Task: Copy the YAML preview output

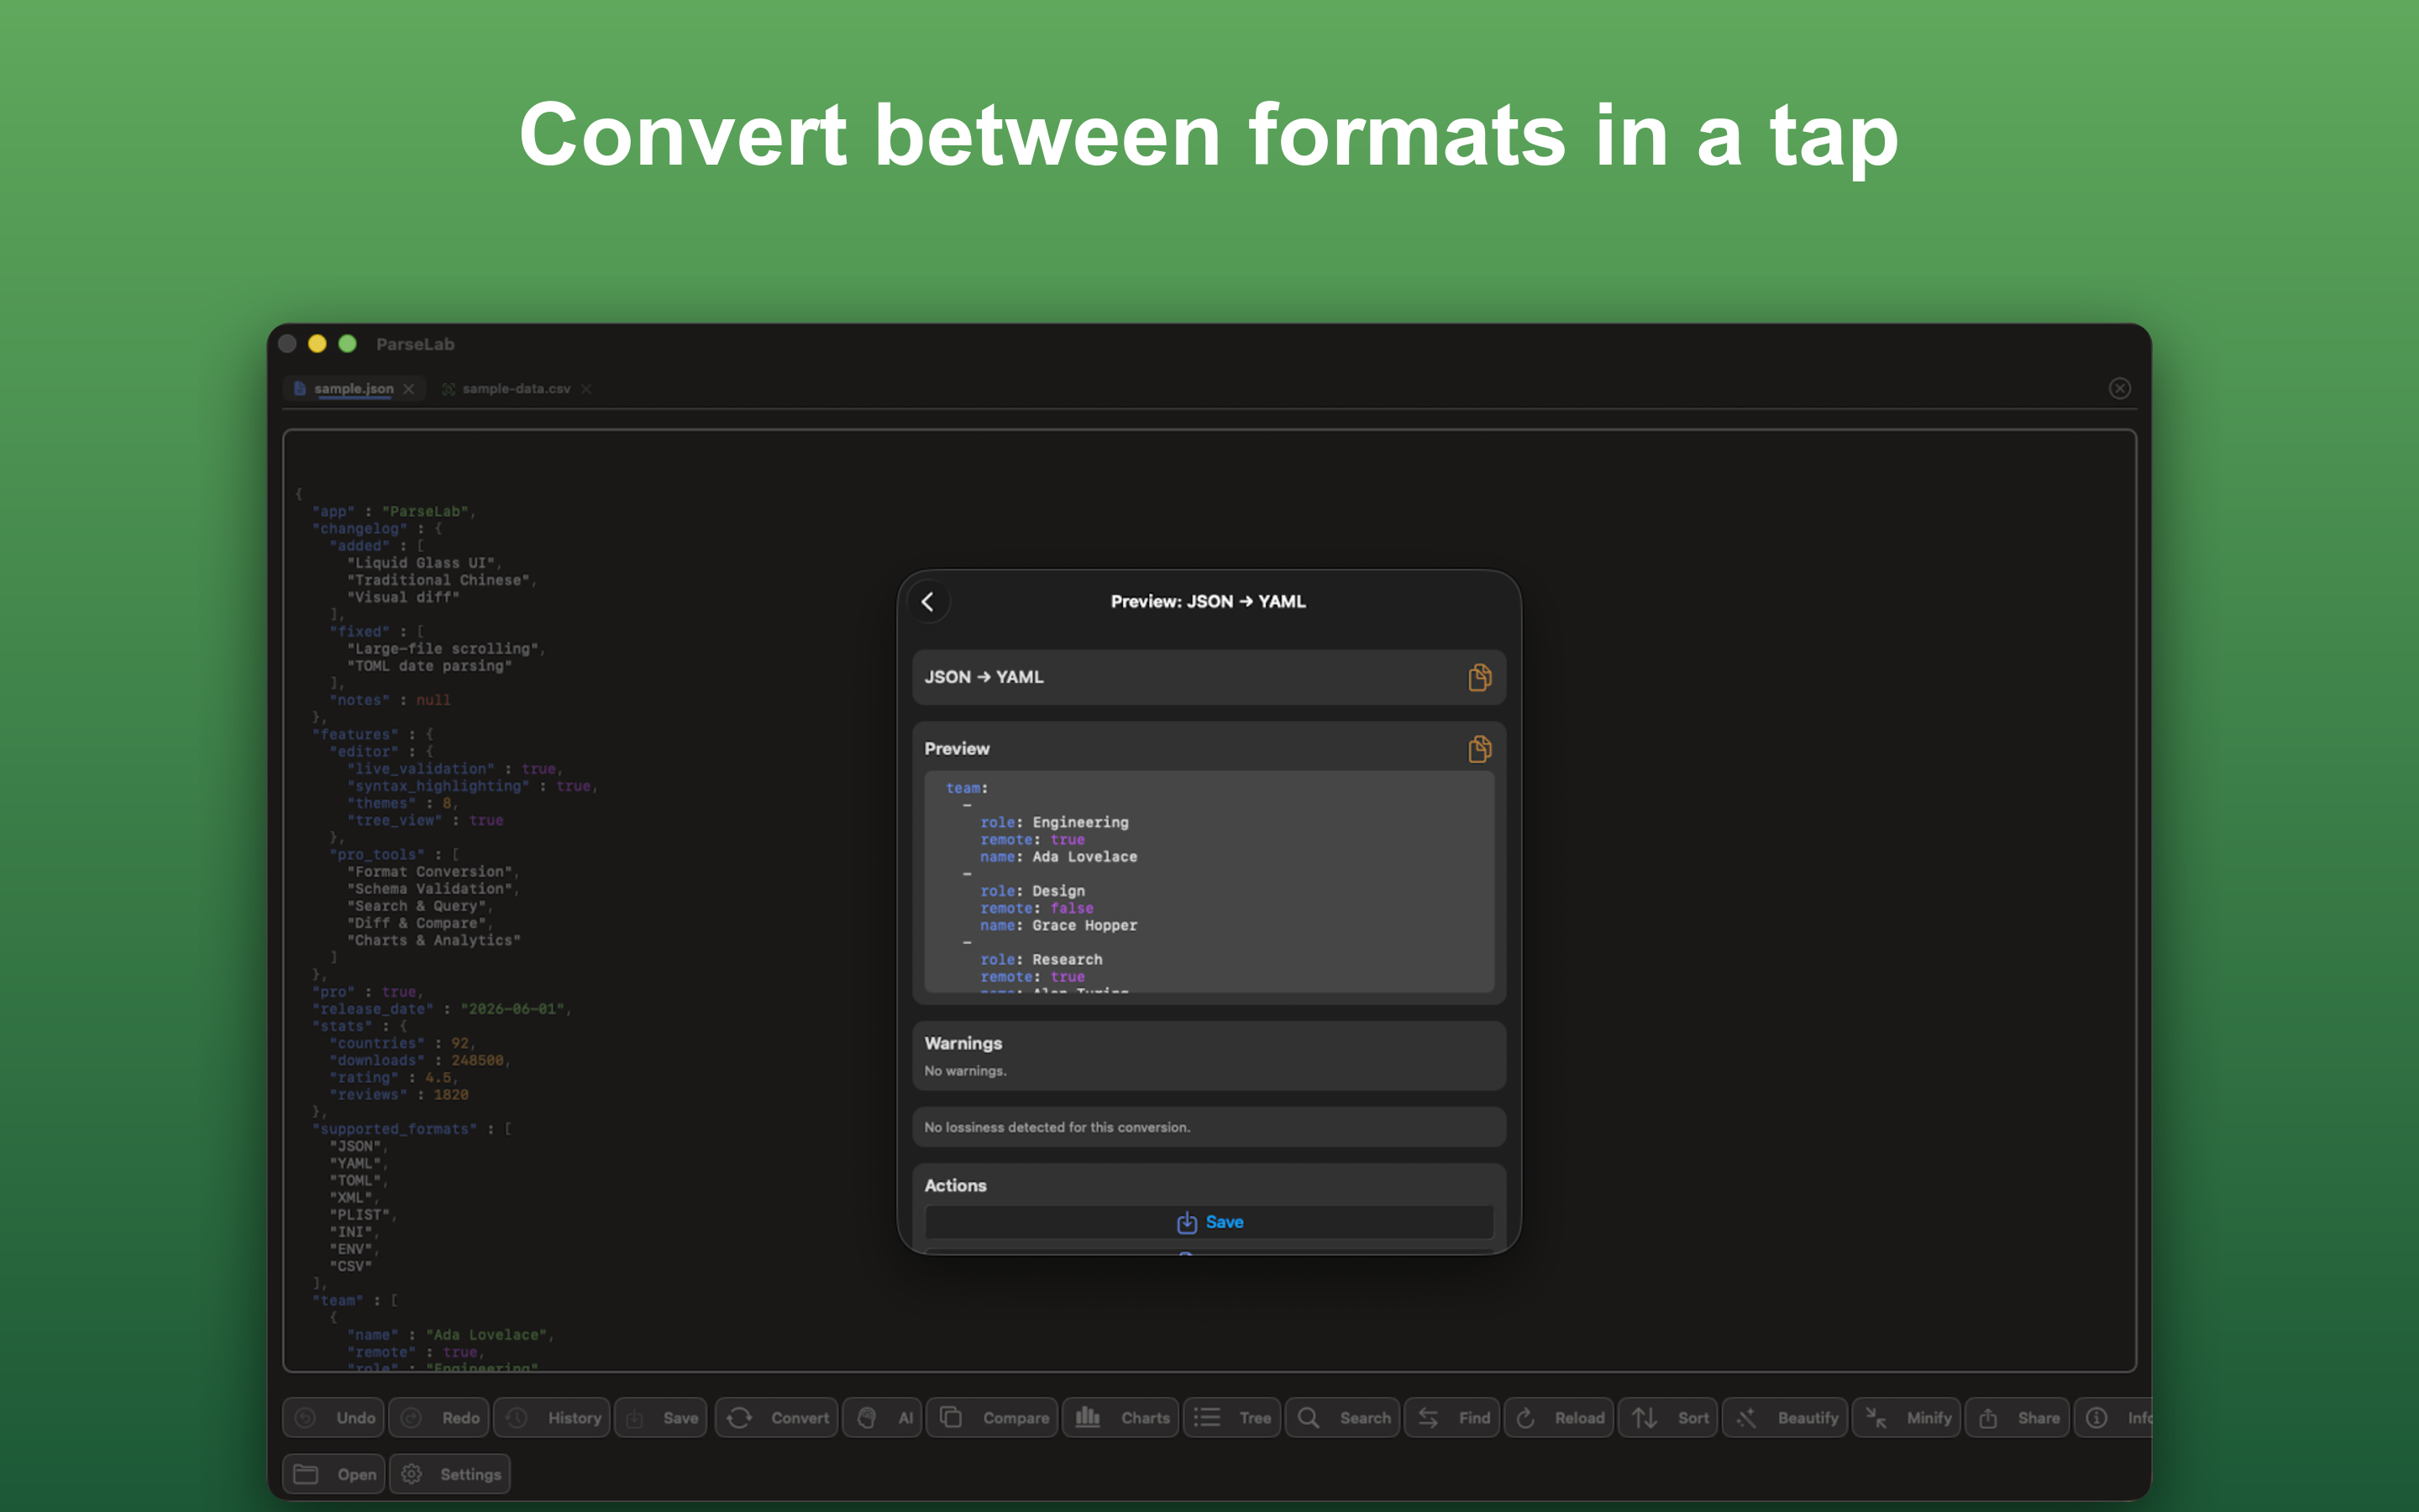Action: point(1479,749)
